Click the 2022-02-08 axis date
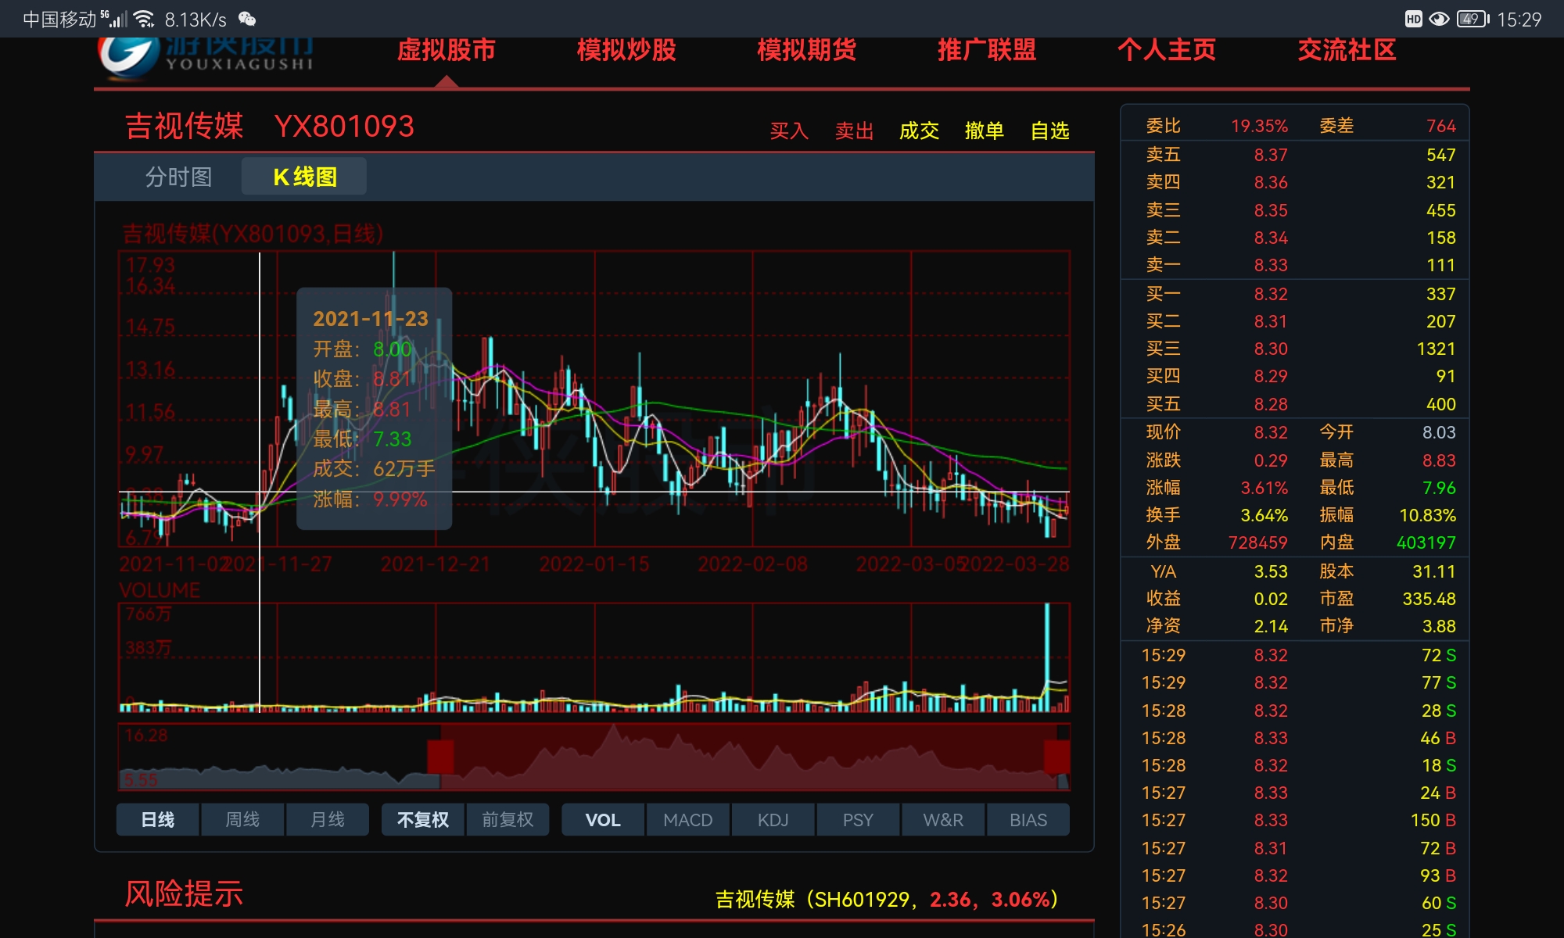Image resolution: width=1564 pixels, height=938 pixels. click(x=752, y=564)
